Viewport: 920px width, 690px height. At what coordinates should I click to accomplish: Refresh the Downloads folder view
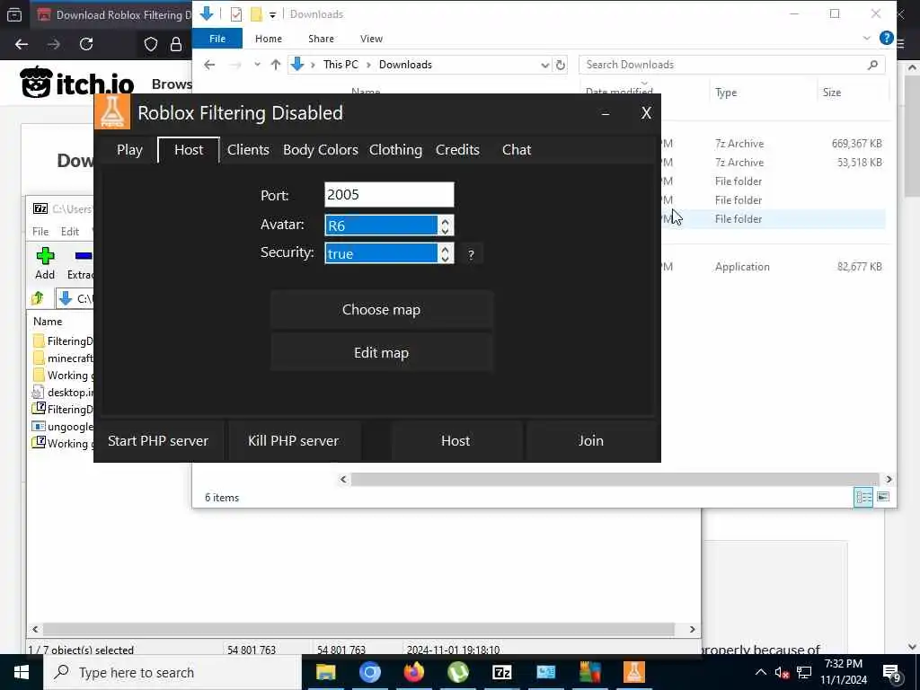[561, 65]
